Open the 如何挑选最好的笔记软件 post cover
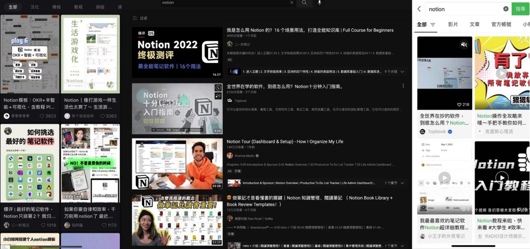The height and width of the screenshot is (249, 530). 30,163
